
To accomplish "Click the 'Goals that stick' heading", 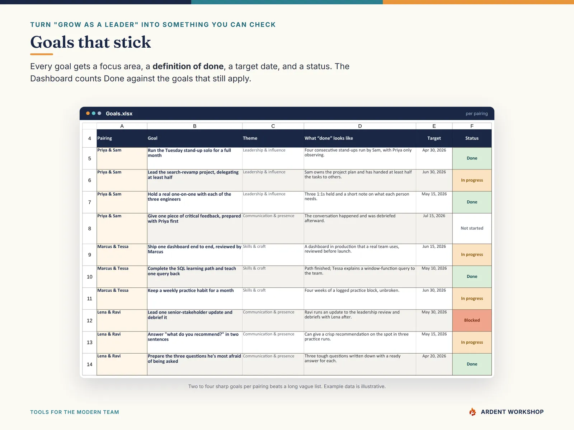I will point(90,42).
